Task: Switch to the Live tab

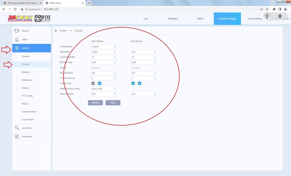Action: pyautogui.click(x=145, y=19)
